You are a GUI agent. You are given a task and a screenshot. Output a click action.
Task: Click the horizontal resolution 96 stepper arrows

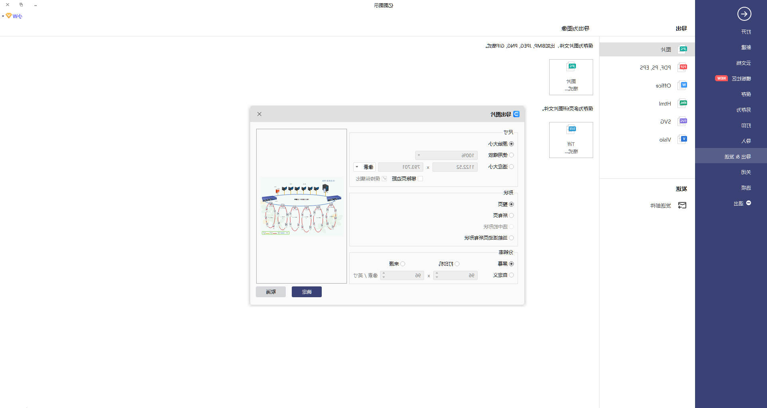437,275
